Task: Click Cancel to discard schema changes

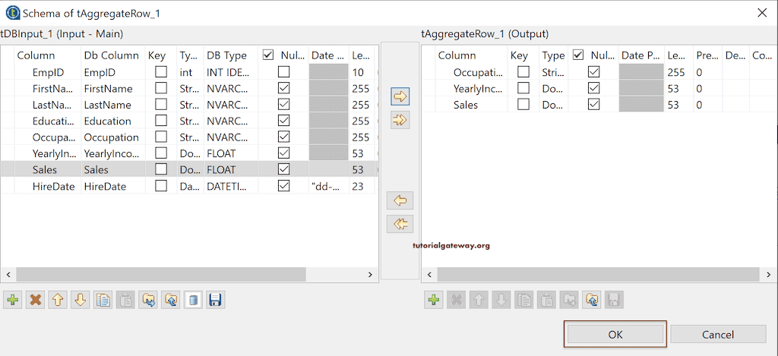Action: (x=718, y=334)
